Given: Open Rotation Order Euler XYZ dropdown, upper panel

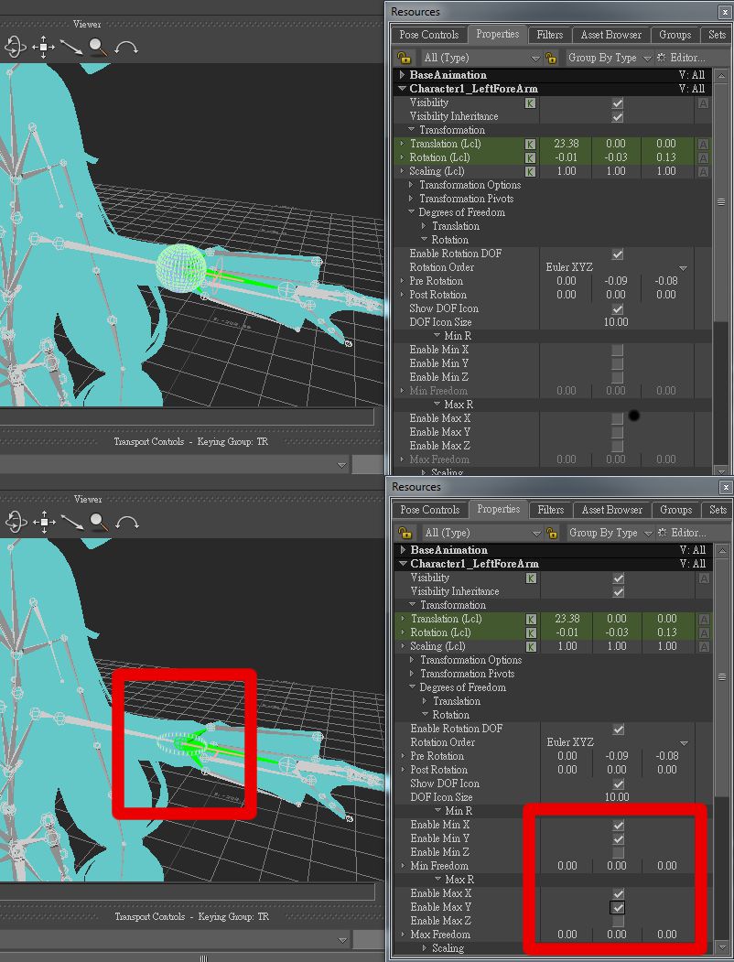Looking at the screenshot, I should click(x=683, y=268).
